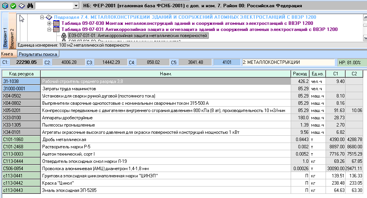Screen dimensions: 367x198
Task: Select resource code 31-1038
Action: (21, 81)
